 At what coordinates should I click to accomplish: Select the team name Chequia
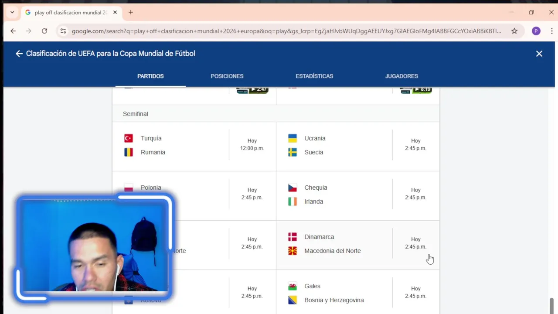click(316, 188)
